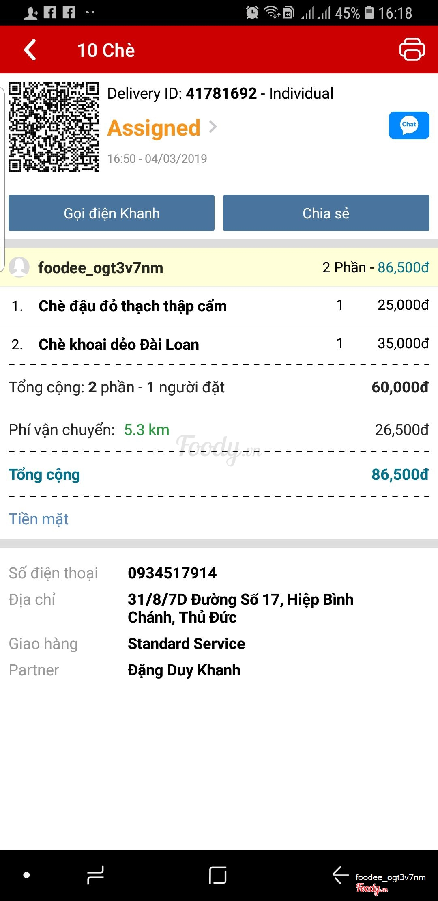Select the foodee_ogt3v7nm order row
Screen dimensions: 438x901
click(219, 267)
